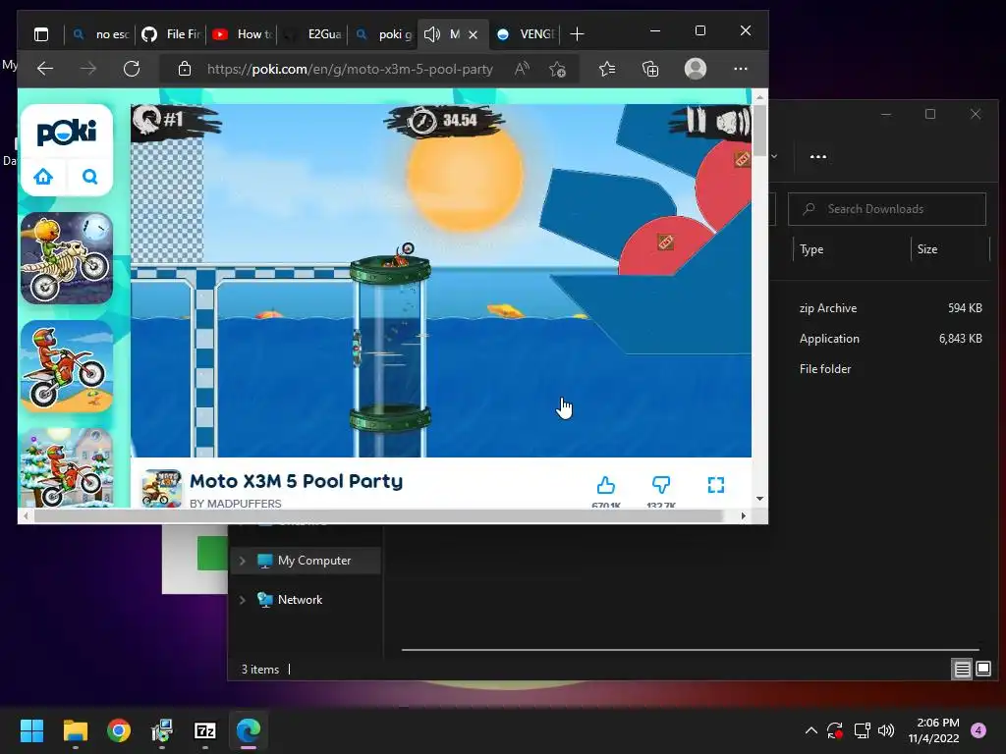The height and width of the screenshot is (754, 1006).
Task: Open a new browser tab
Action: 577,34
